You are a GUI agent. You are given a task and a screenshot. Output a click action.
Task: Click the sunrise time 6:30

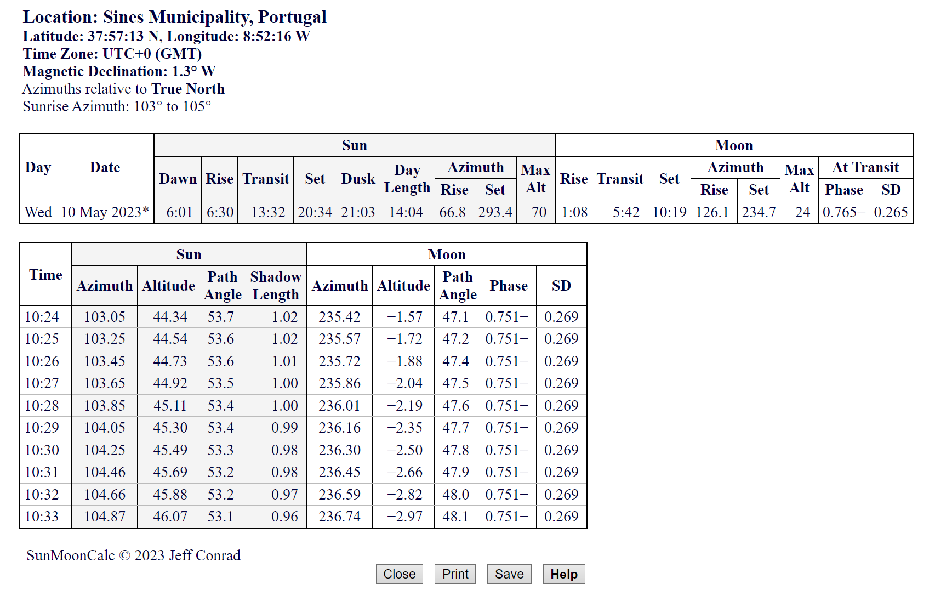pyautogui.click(x=220, y=212)
